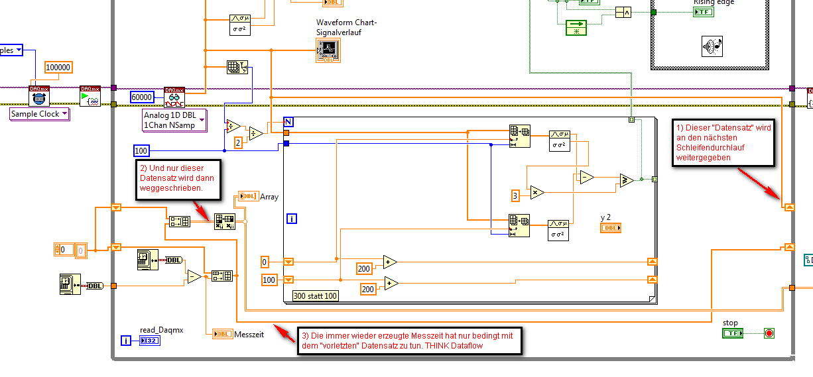Click the loop stop condition terminal
This screenshot has width=813, height=377.
(769, 333)
